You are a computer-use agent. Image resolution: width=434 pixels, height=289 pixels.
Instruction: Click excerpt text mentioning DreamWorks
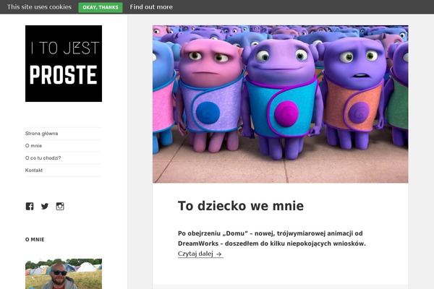272,238
